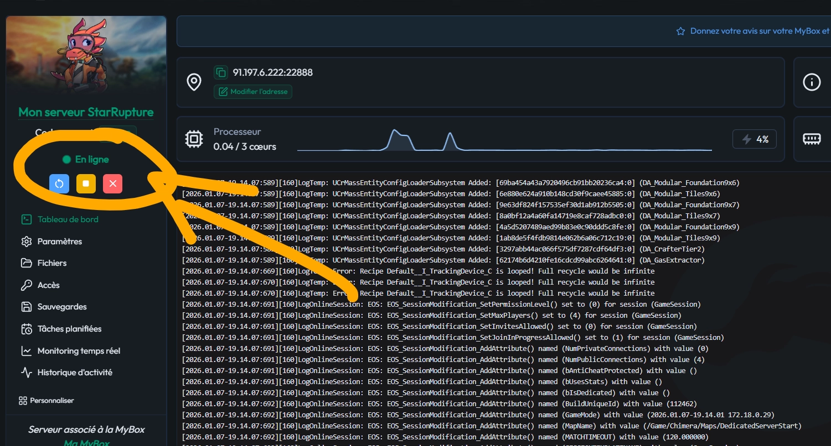Viewport: 831px width, 446px height.
Task: Click the Processeur chip icon
Action: (193, 139)
